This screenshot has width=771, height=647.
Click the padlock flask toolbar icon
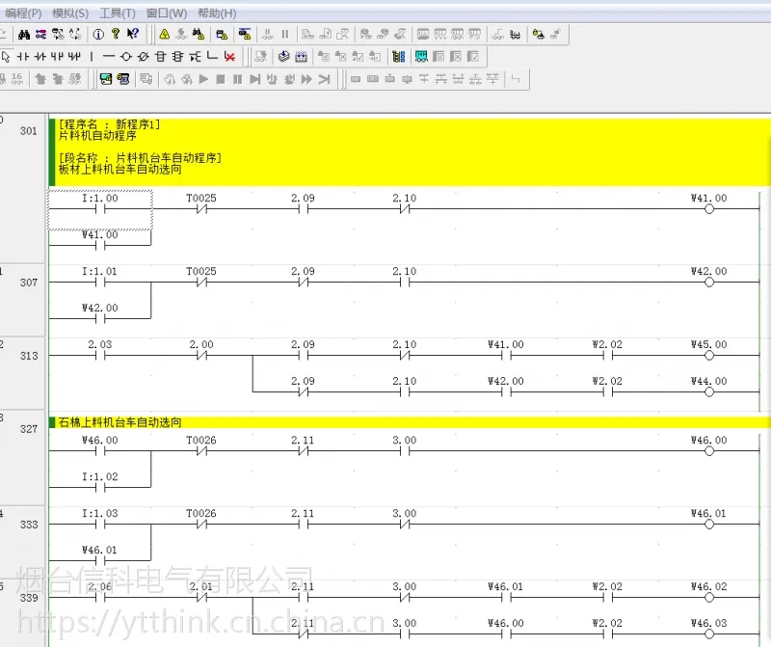coord(539,35)
